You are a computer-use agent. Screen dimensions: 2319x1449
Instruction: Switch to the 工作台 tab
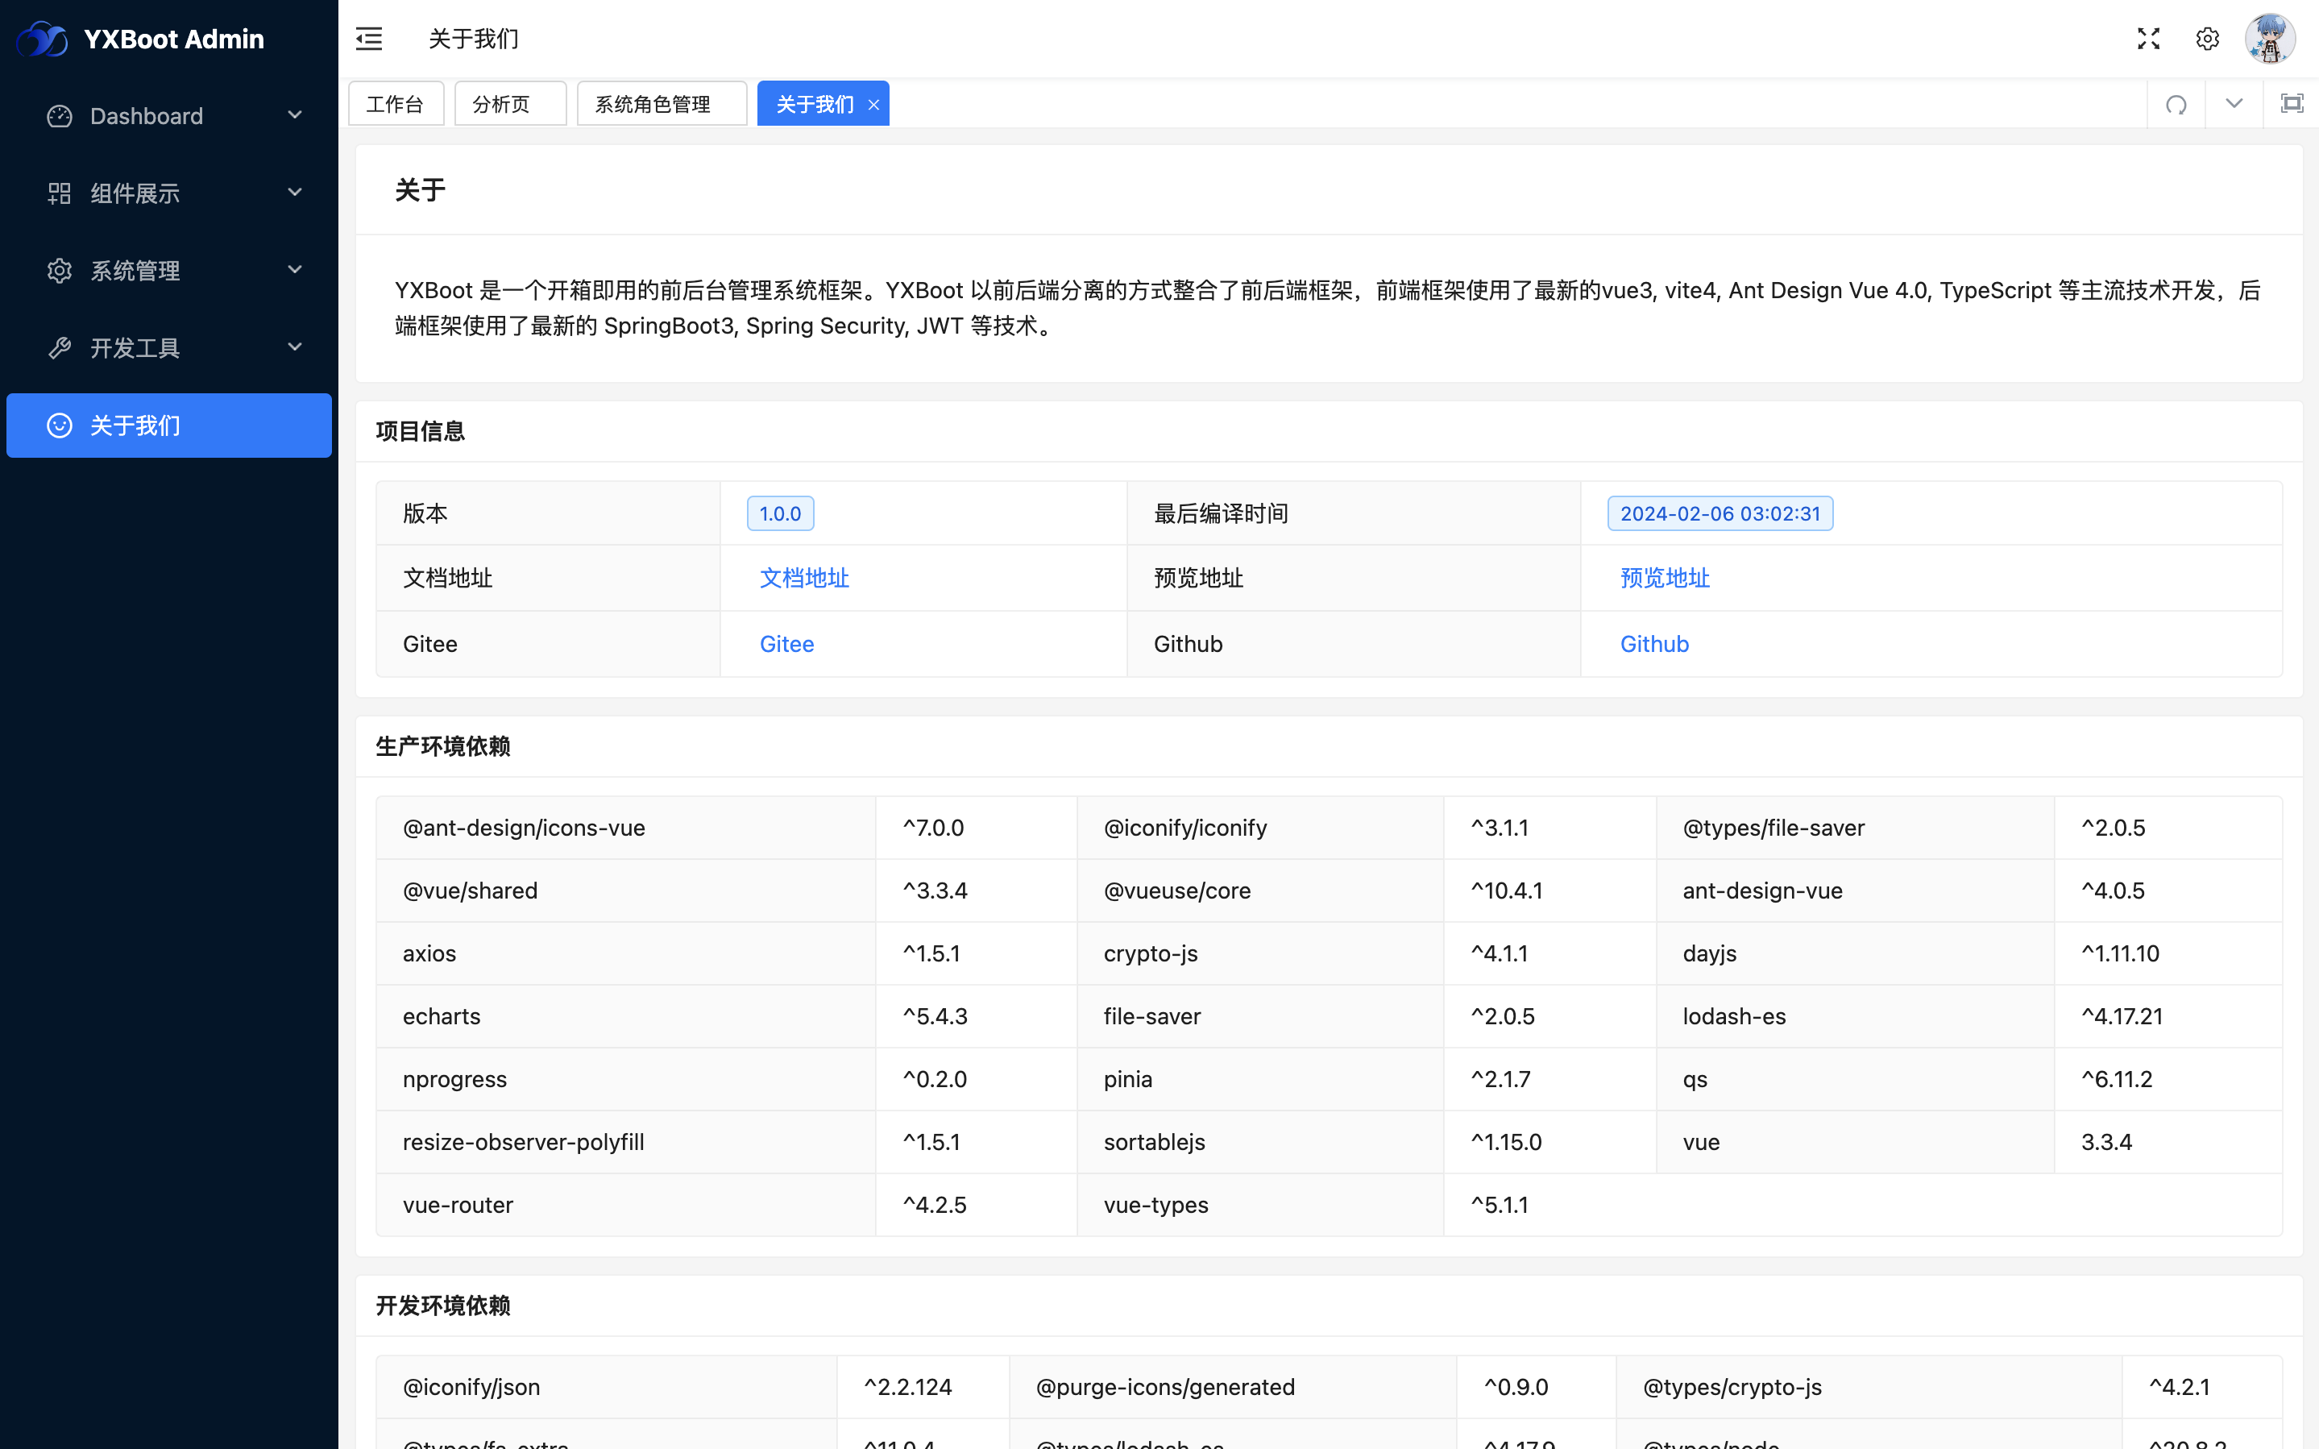[x=396, y=102]
